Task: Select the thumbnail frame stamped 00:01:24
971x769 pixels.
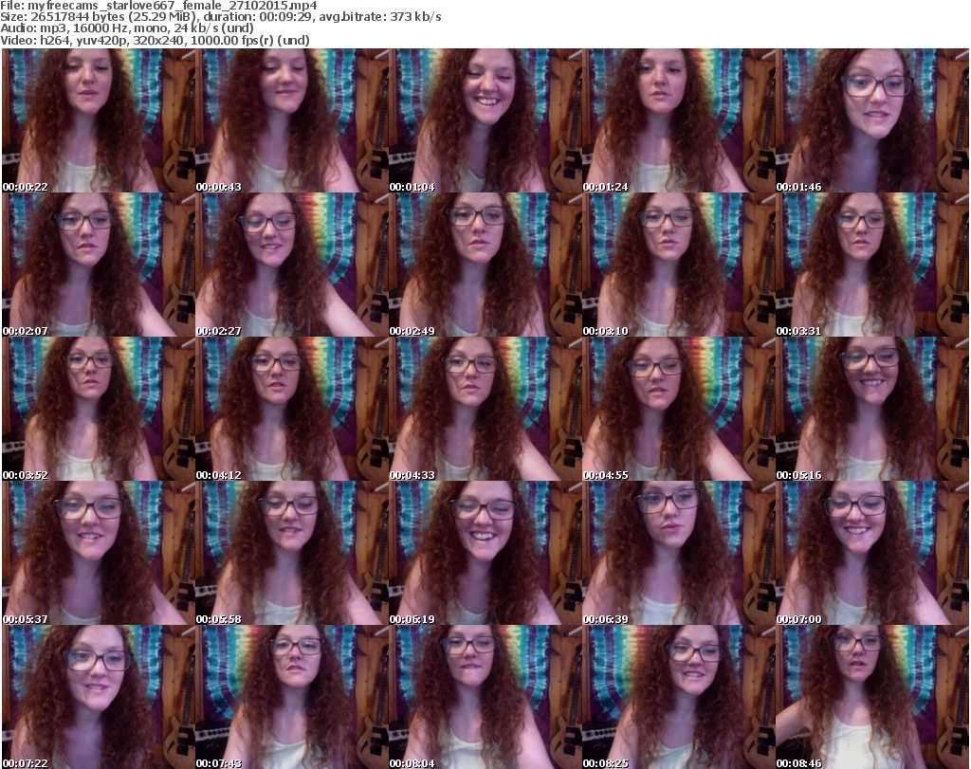Action: click(x=679, y=120)
